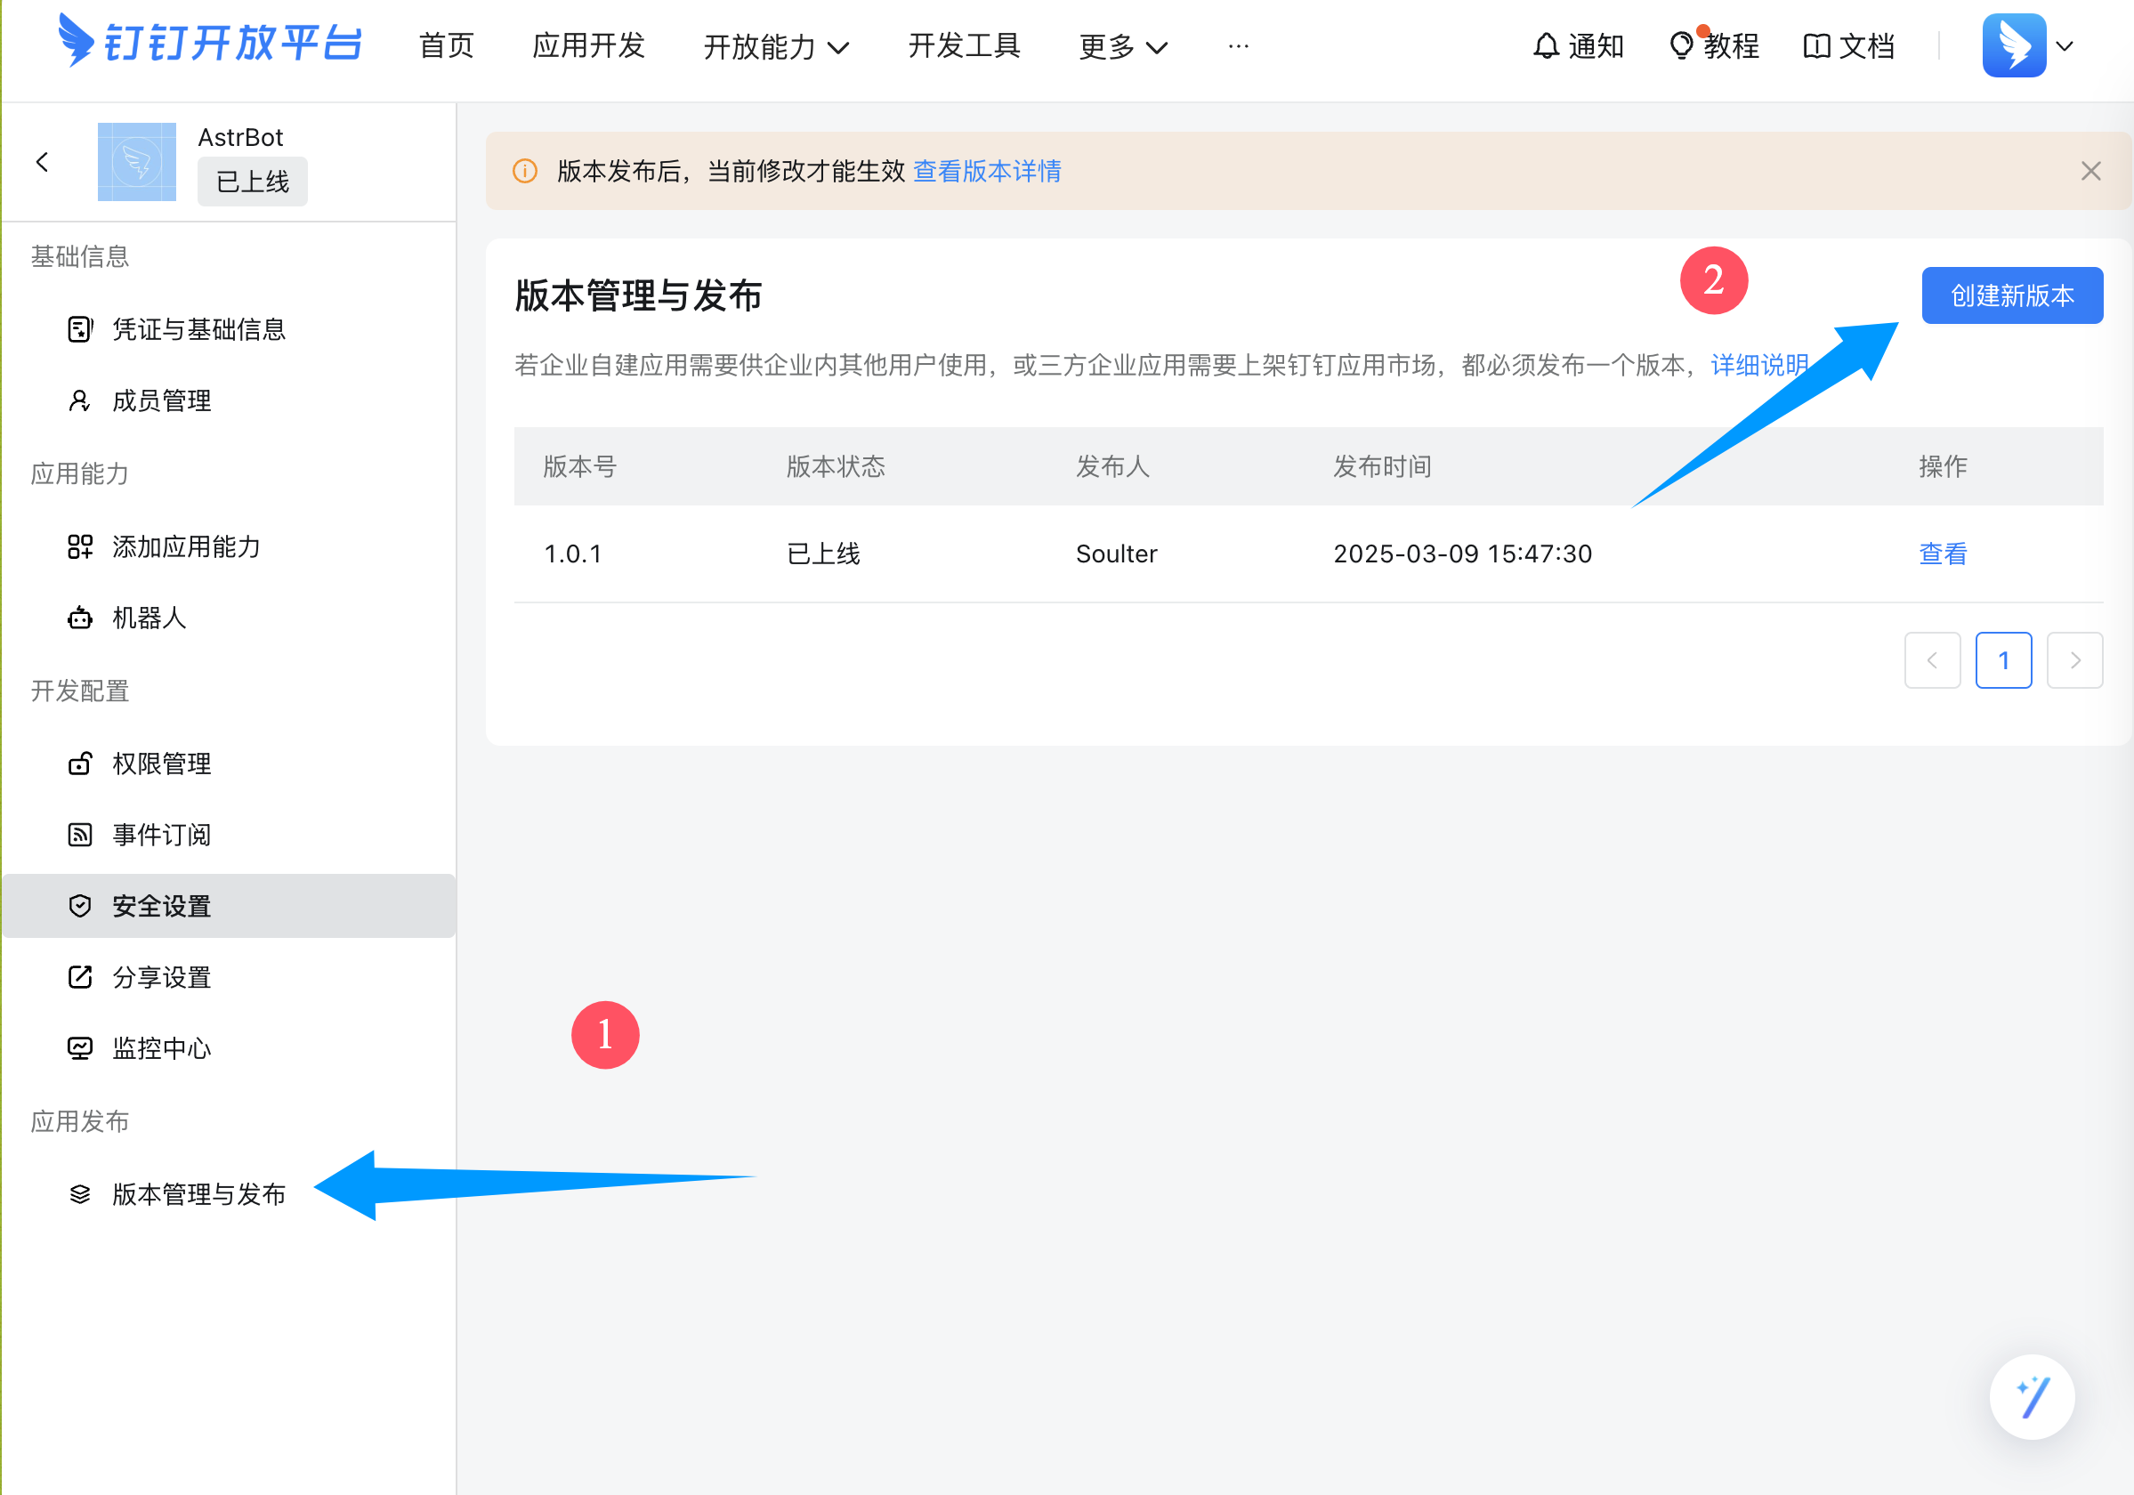This screenshot has width=2134, height=1495.
Task: Go to next page in pagination
Action: 2074,660
